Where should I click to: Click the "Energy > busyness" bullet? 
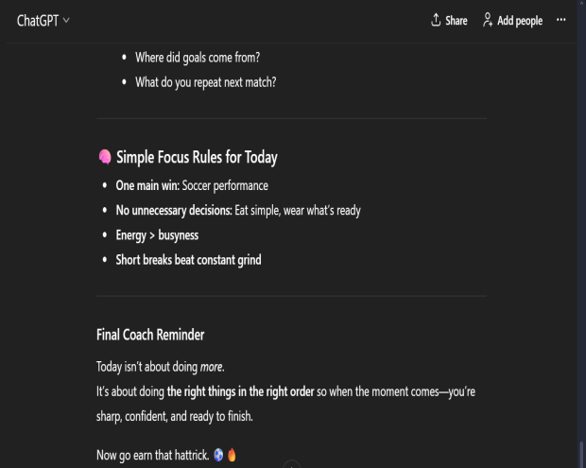pyautogui.click(x=157, y=234)
